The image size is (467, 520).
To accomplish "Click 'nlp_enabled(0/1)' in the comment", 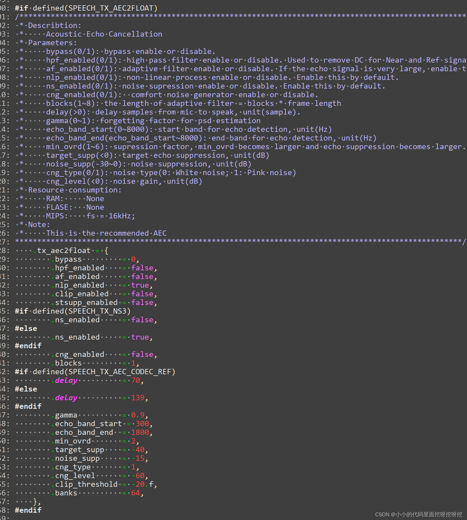I will point(82,77).
